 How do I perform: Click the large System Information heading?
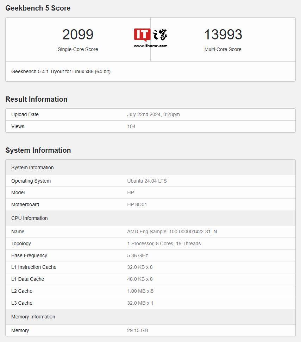point(38,150)
